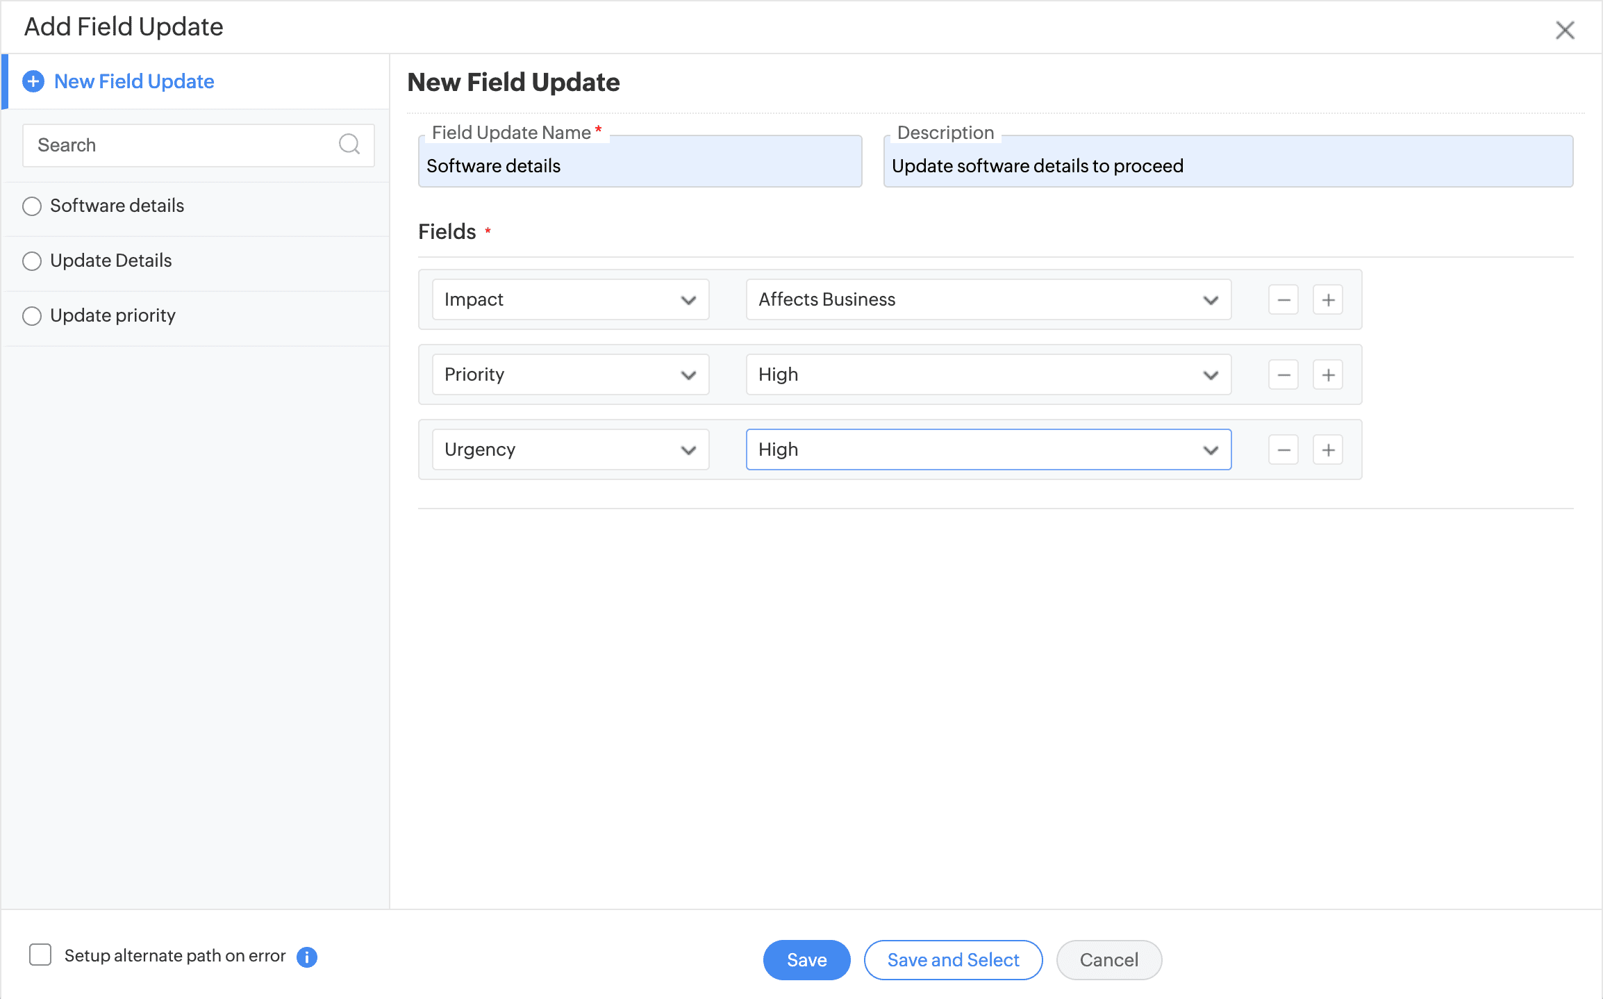Open New Field Update in sidebar
The width and height of the screenshot is (1603, 999).
[x=133, y=81]
